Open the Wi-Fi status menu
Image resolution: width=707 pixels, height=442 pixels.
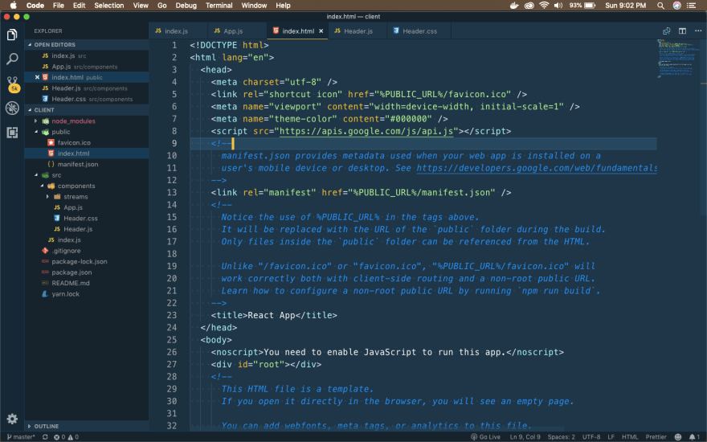544,6
